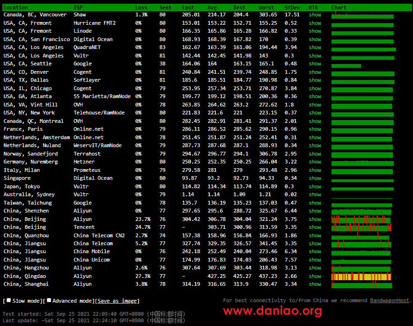Show MTR for Atlanta RamNode row
The width and height of the screenshot is (413, 326).
pyautogui.click(x=315, y=96)
